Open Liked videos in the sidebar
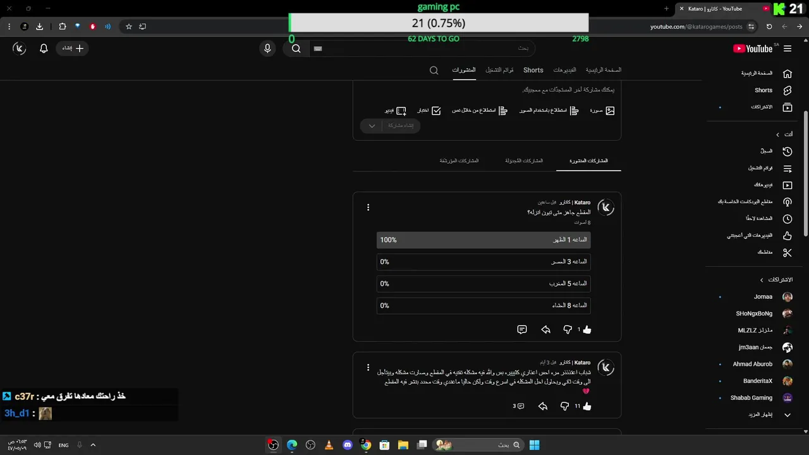809x455 pixels. pos(758,235)
